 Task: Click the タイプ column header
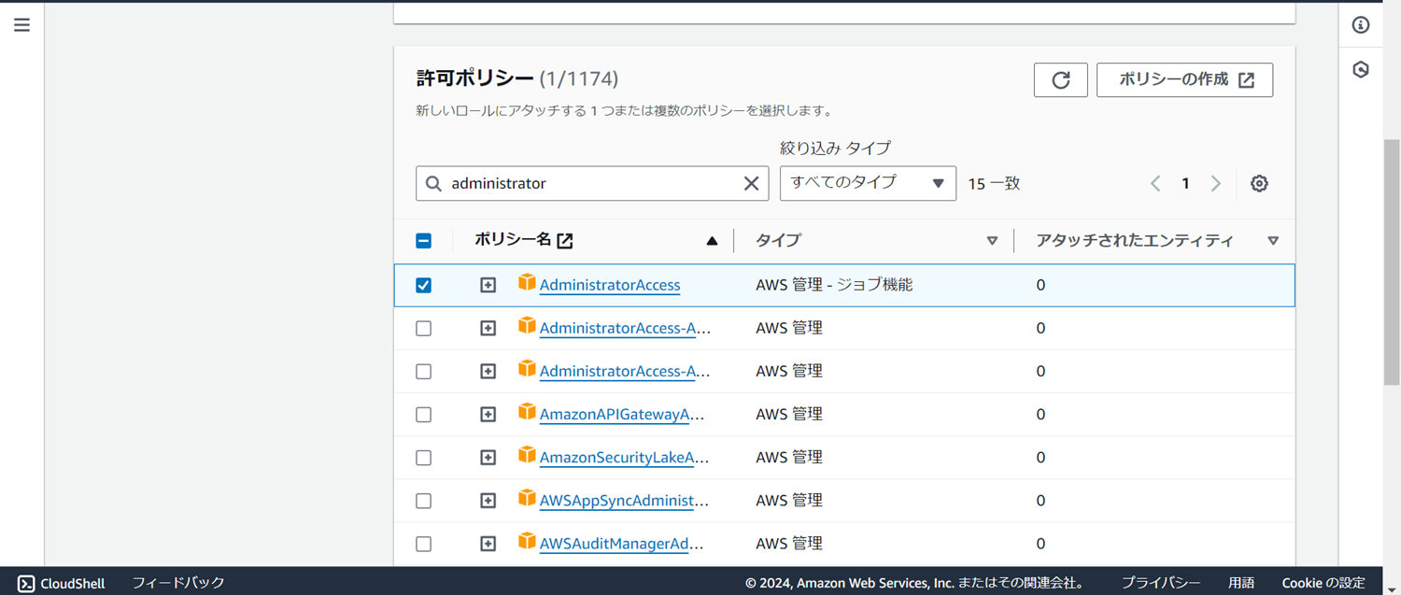778,240
